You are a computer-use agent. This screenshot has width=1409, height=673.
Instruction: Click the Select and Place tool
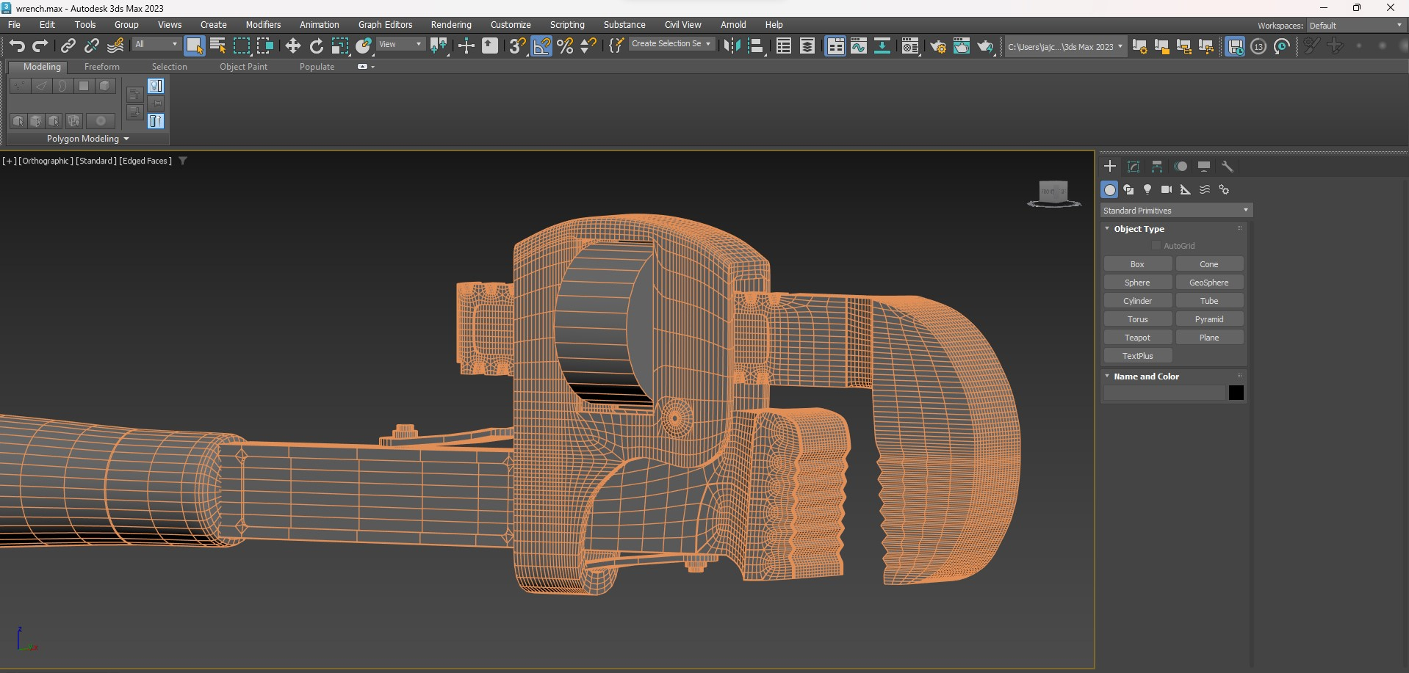click(x=363, y=46)
